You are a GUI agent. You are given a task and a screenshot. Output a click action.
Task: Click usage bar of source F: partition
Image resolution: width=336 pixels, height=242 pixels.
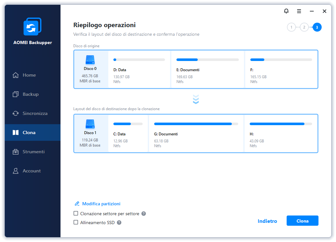point(281,60)
